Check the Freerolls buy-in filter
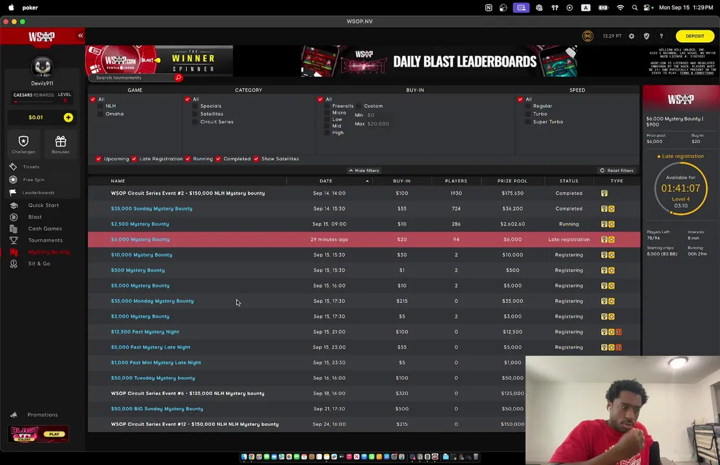Screen dimensions: 720x465 [327, 106]
